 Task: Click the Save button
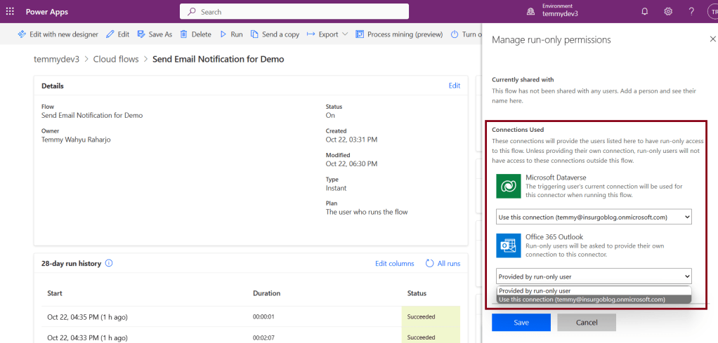coord(521,323)
